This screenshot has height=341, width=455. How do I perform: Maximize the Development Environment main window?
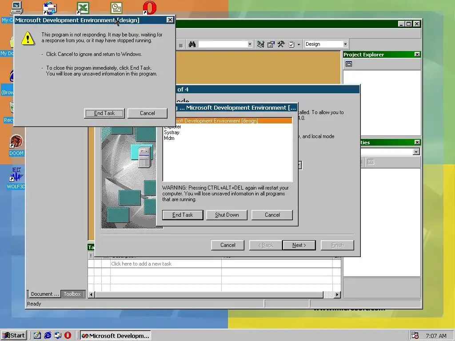coord(408,24)
